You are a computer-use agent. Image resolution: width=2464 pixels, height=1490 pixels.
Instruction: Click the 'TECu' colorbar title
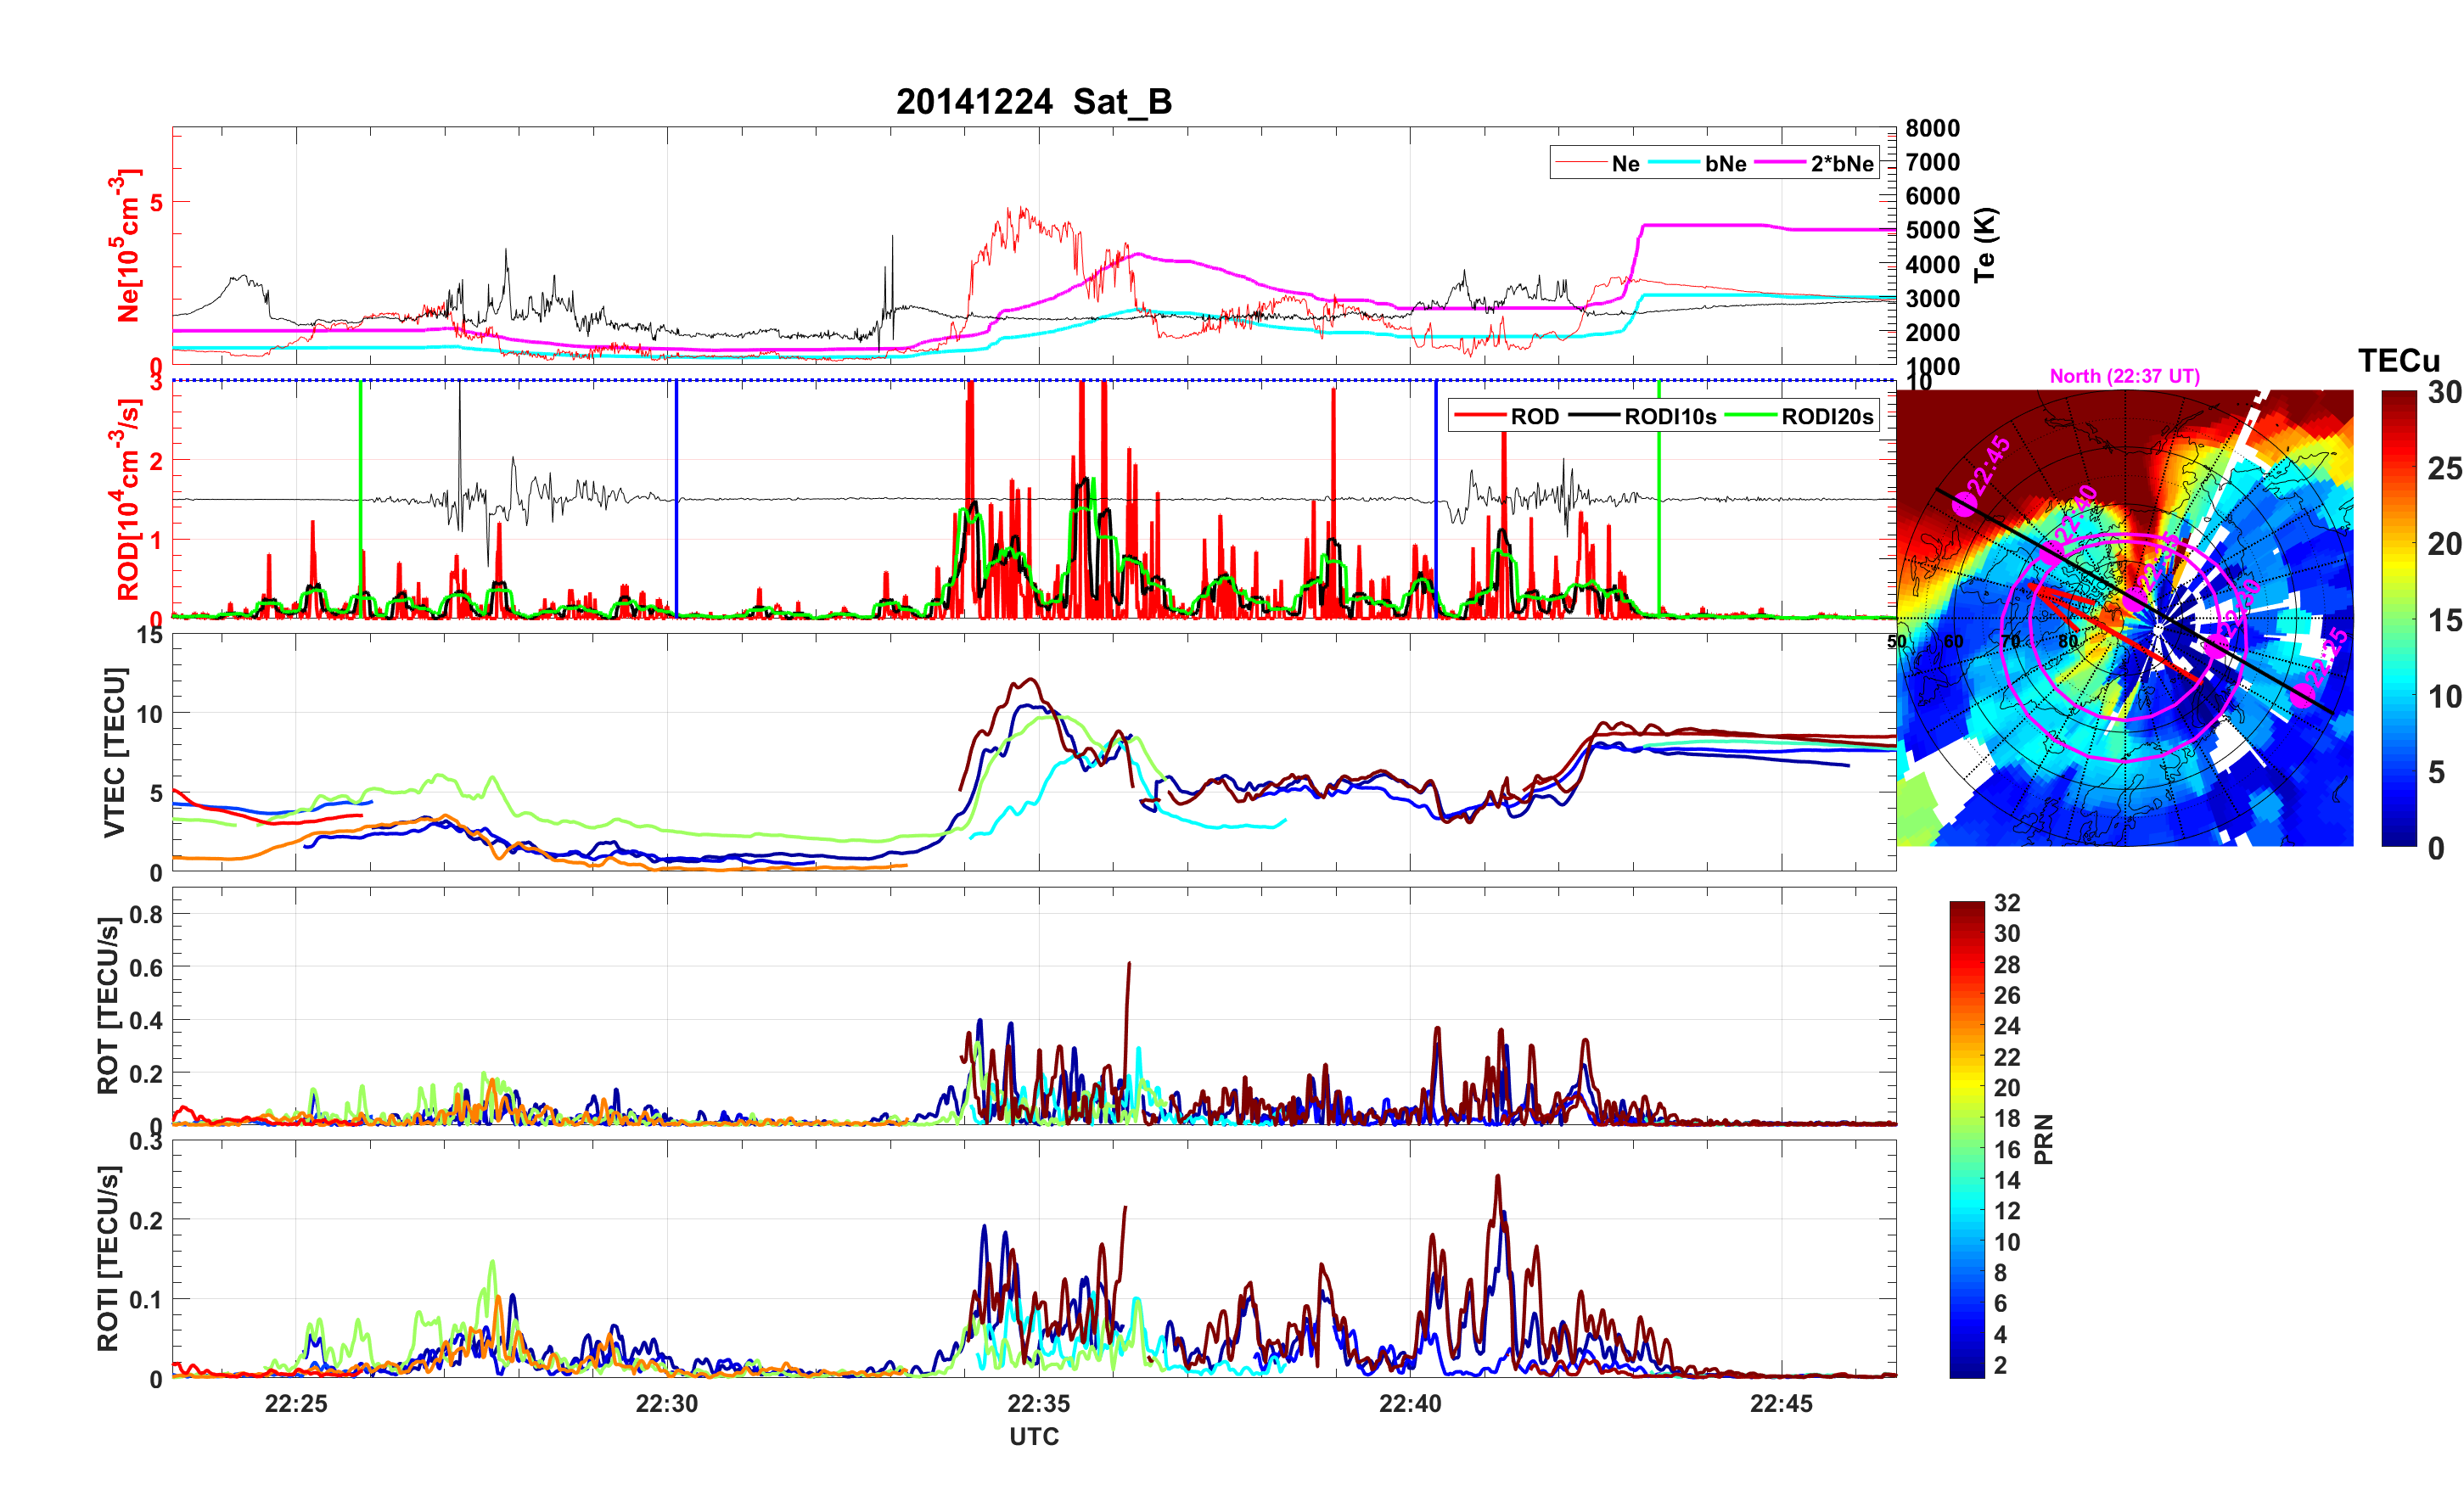[x=2399, y=361]
